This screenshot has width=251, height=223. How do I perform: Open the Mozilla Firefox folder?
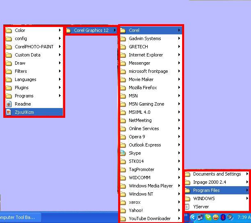tap(151, 88)
